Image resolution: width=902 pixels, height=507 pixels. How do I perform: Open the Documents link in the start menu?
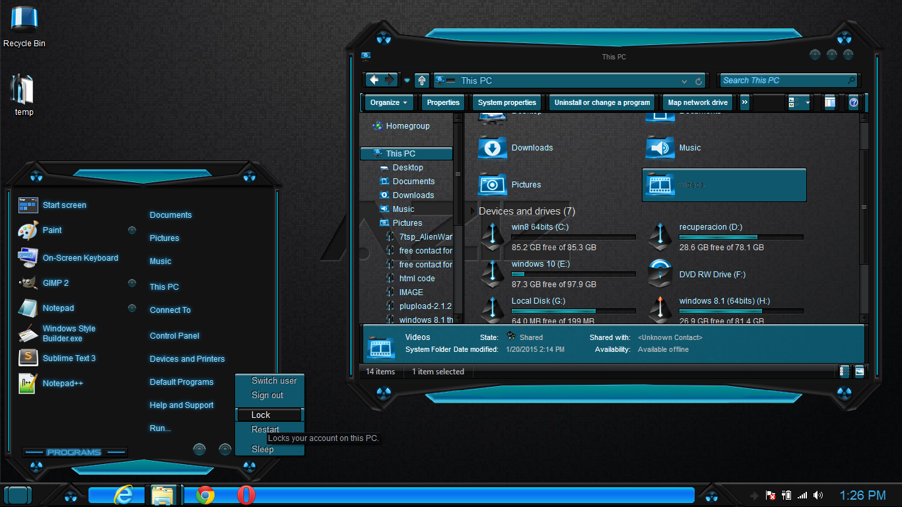[170, 215]
